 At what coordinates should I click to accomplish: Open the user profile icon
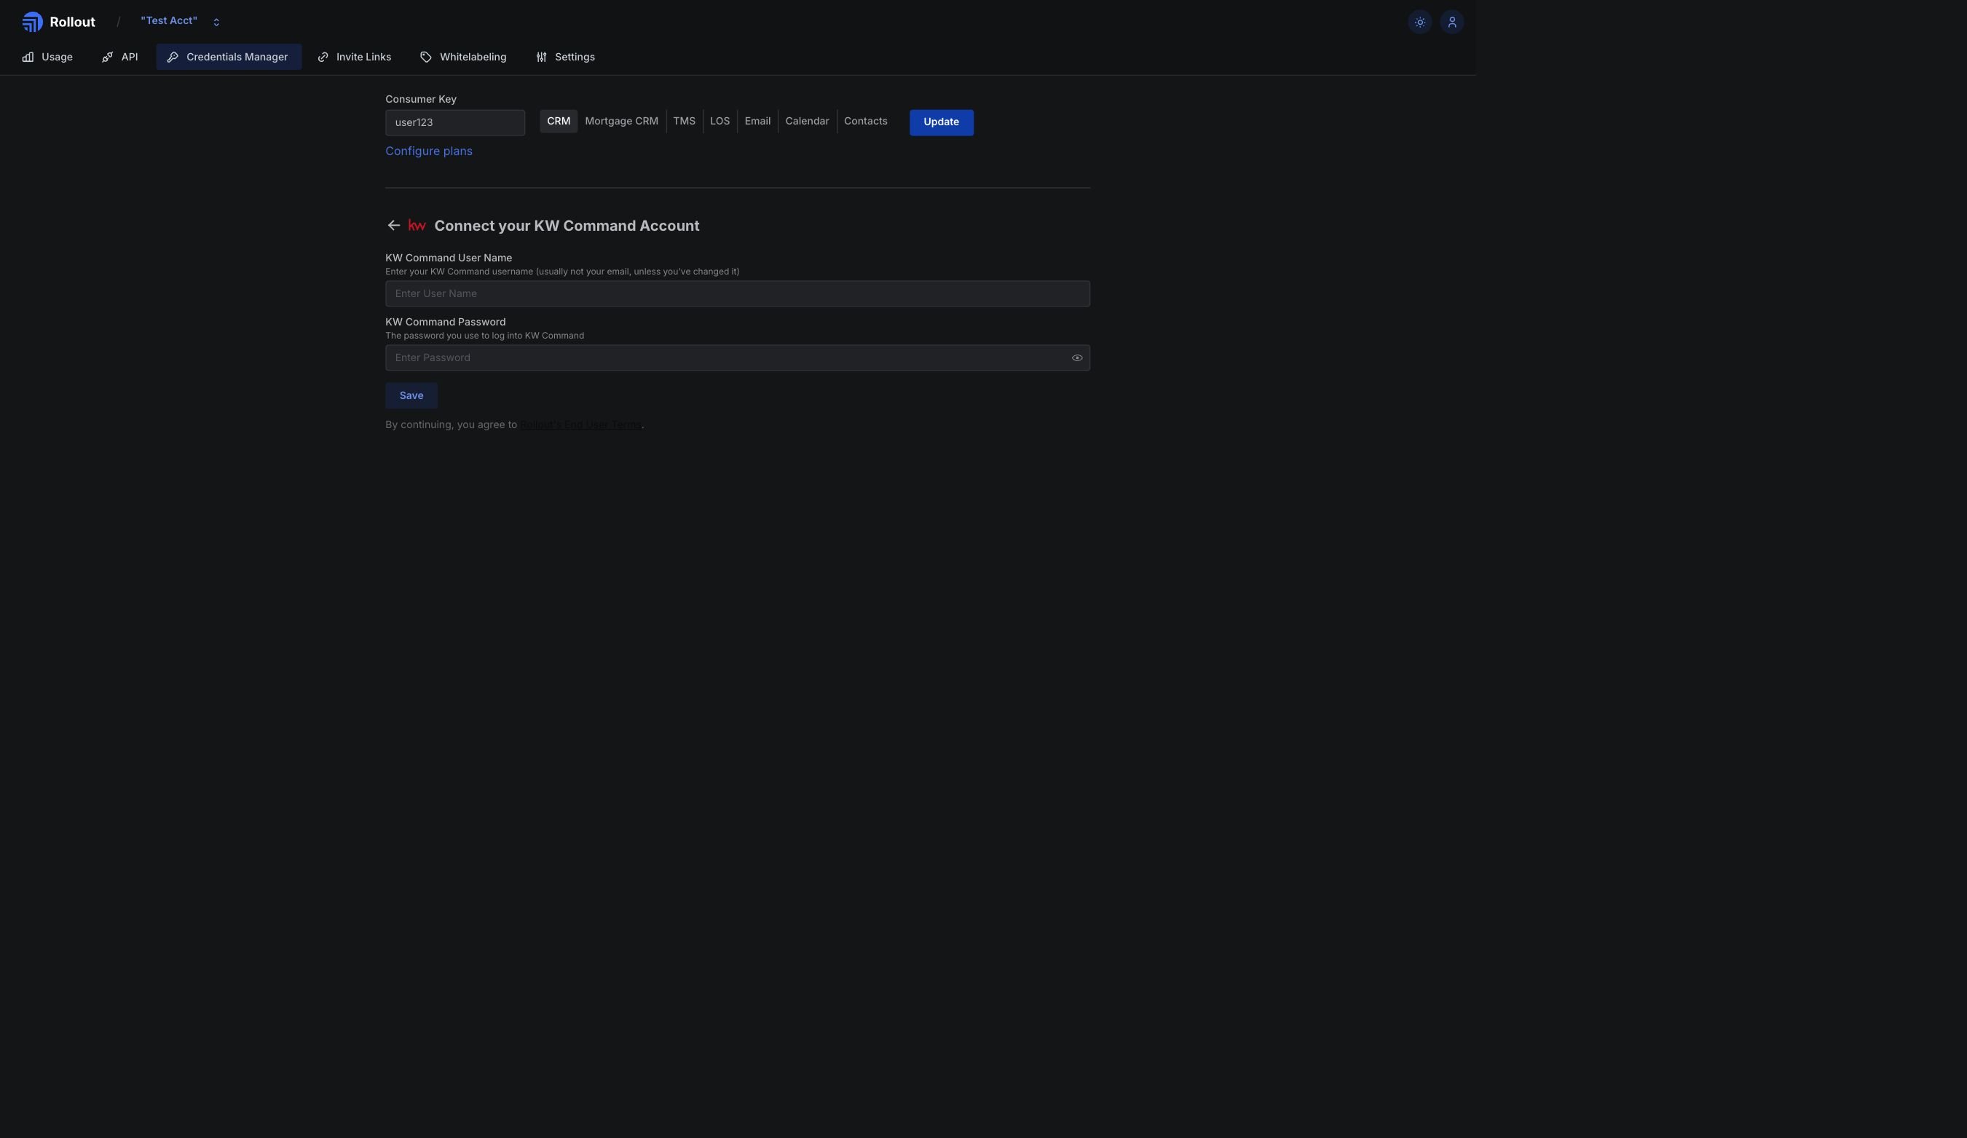(1452, 22)
